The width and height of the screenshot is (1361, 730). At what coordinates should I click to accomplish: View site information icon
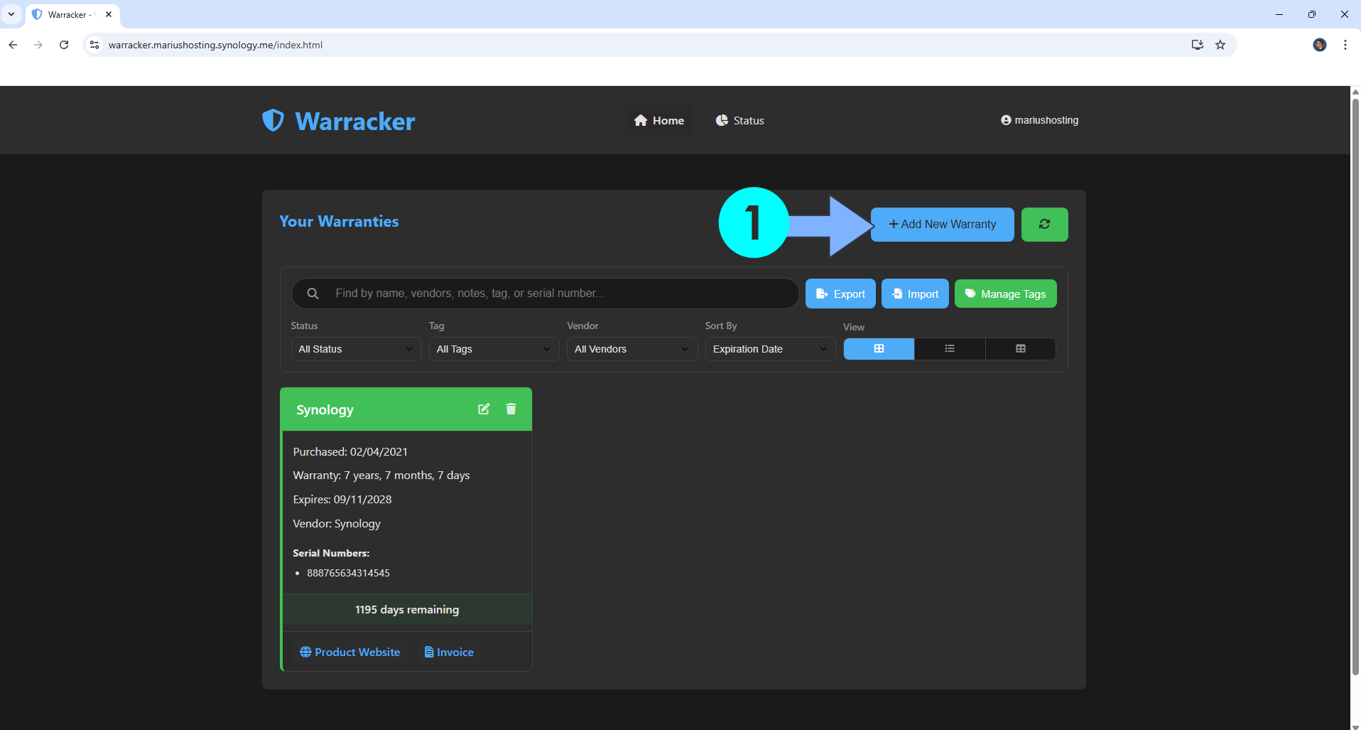pyautogui.click(x=94, y=45)
